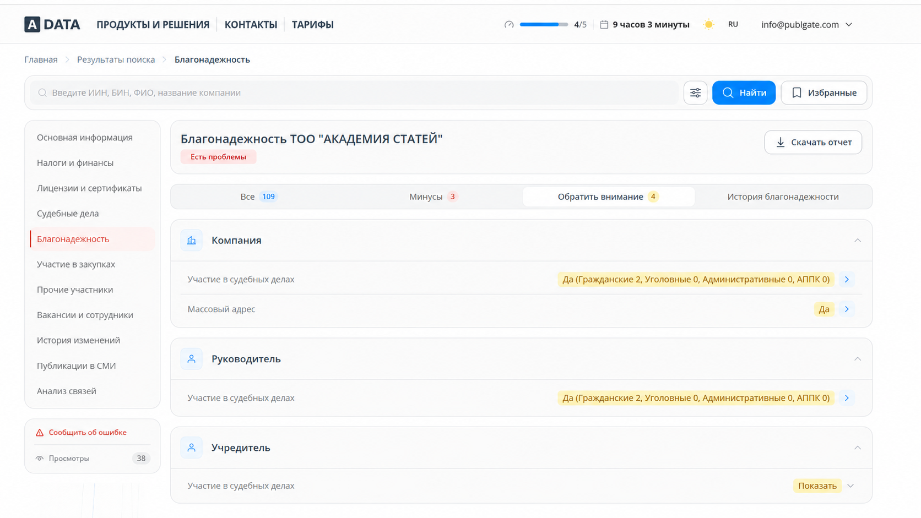Open search filter settings icon
The width and height of the screenshot is (921, 518).
(x=695, y=92)
